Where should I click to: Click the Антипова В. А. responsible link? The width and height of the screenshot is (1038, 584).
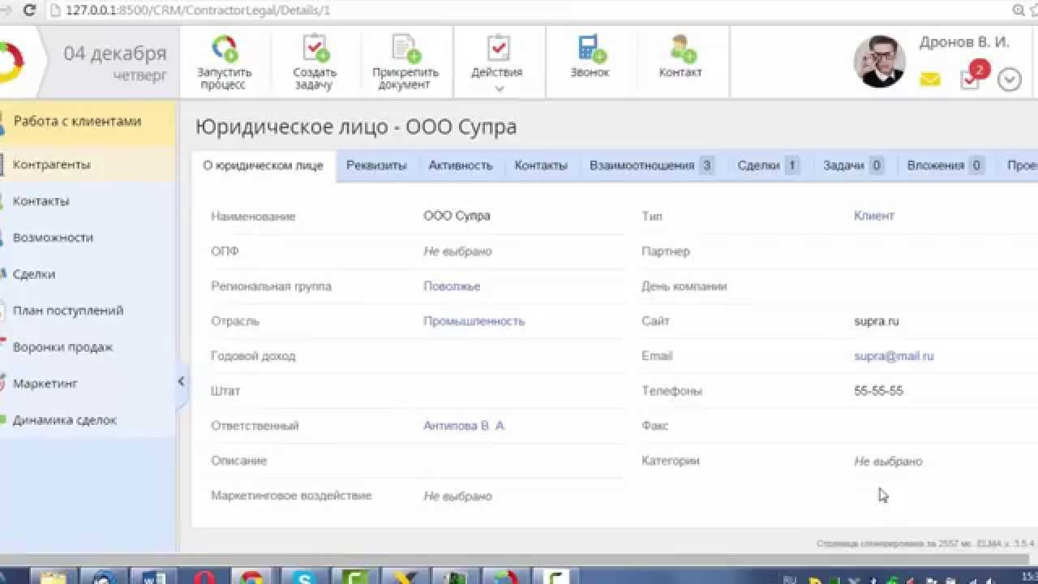[x=465, y=426]
